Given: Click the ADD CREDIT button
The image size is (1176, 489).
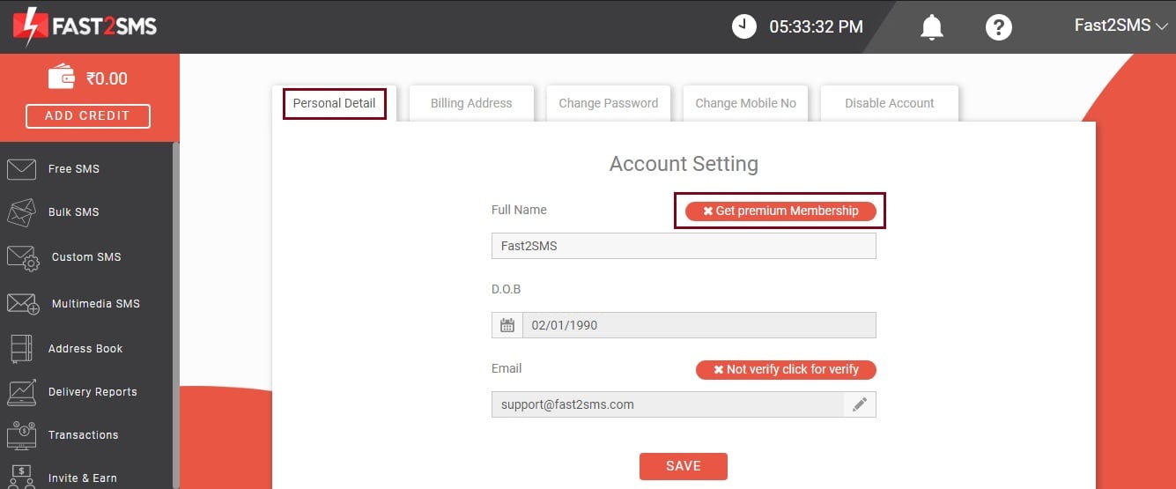Looking at the screenshot, I should click(88, 115).
